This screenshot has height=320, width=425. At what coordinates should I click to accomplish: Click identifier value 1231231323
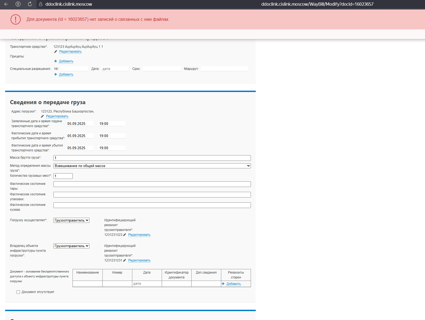113,235
